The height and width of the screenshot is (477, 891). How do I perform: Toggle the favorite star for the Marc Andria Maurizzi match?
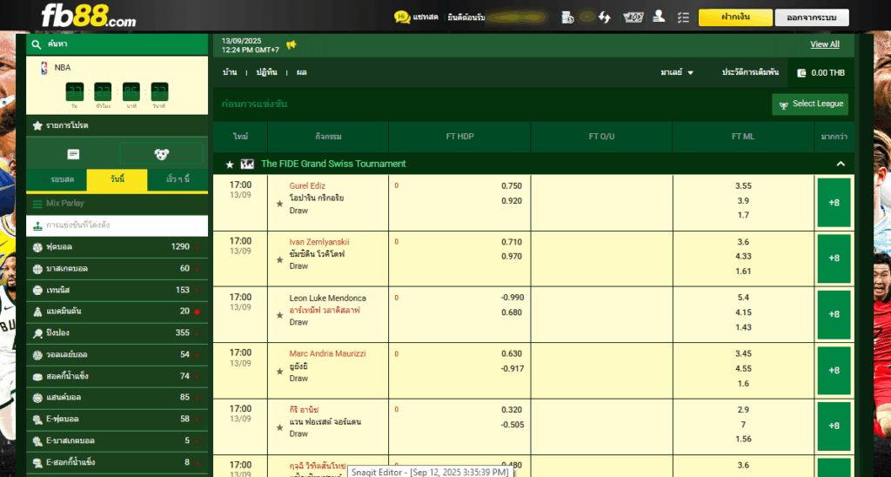279,372
